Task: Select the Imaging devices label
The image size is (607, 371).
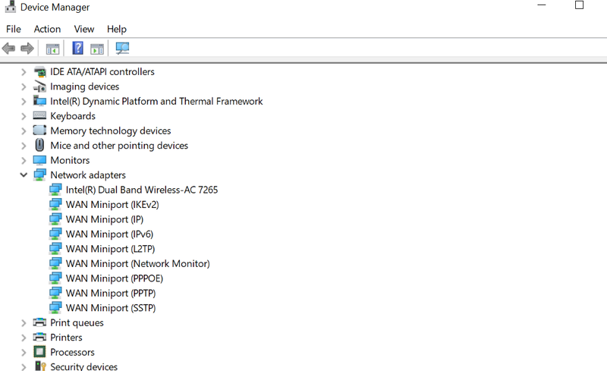Action: pos(85,86)
